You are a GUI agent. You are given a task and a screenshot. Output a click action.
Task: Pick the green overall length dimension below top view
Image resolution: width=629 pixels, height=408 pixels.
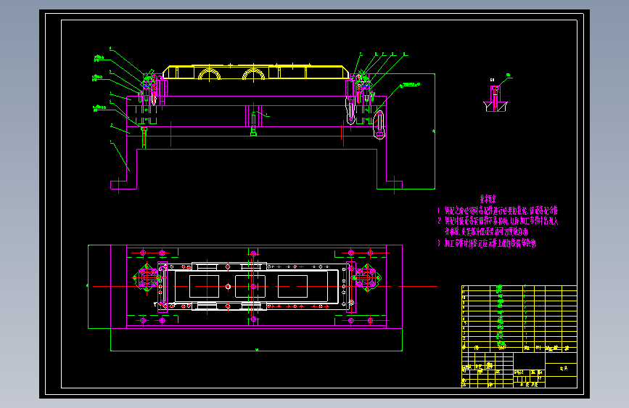coord(256,351)
